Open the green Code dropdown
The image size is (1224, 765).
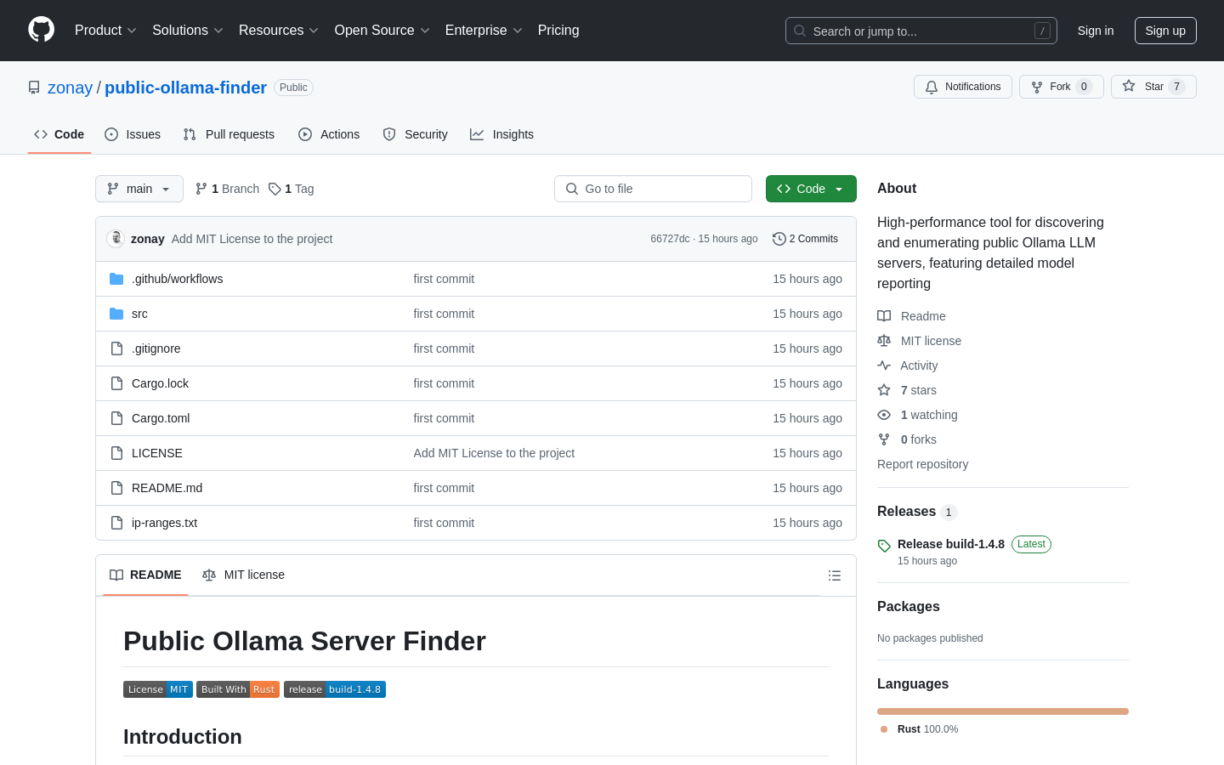pos(811,189)
